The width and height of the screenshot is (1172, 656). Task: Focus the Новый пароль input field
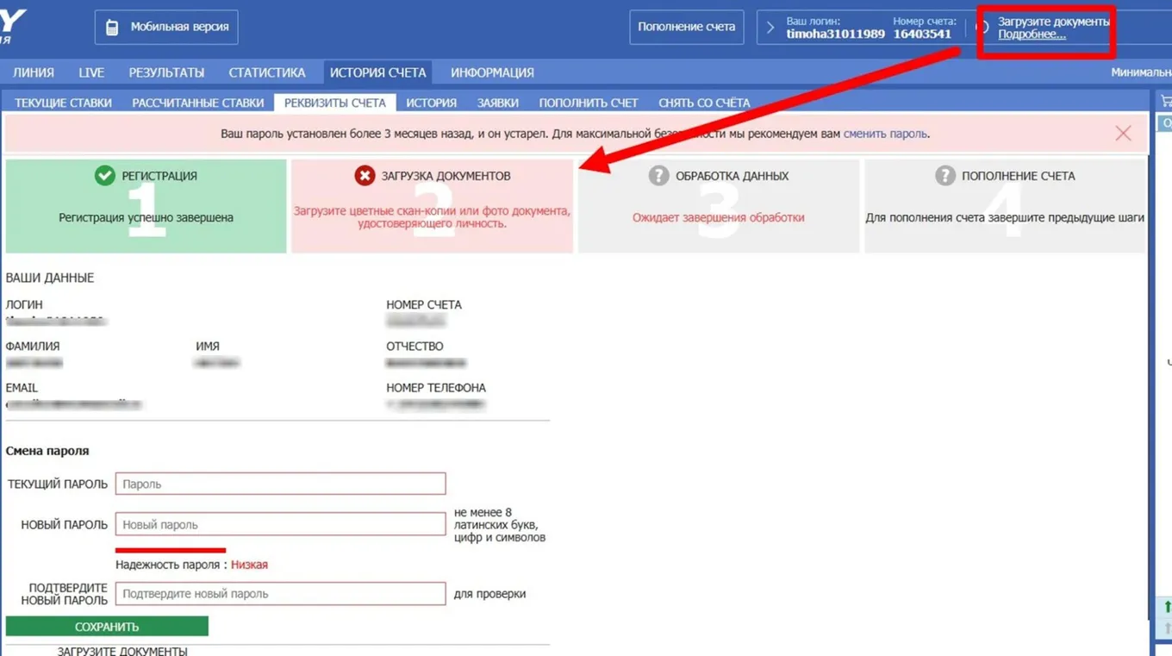click(x=281, y=524)
